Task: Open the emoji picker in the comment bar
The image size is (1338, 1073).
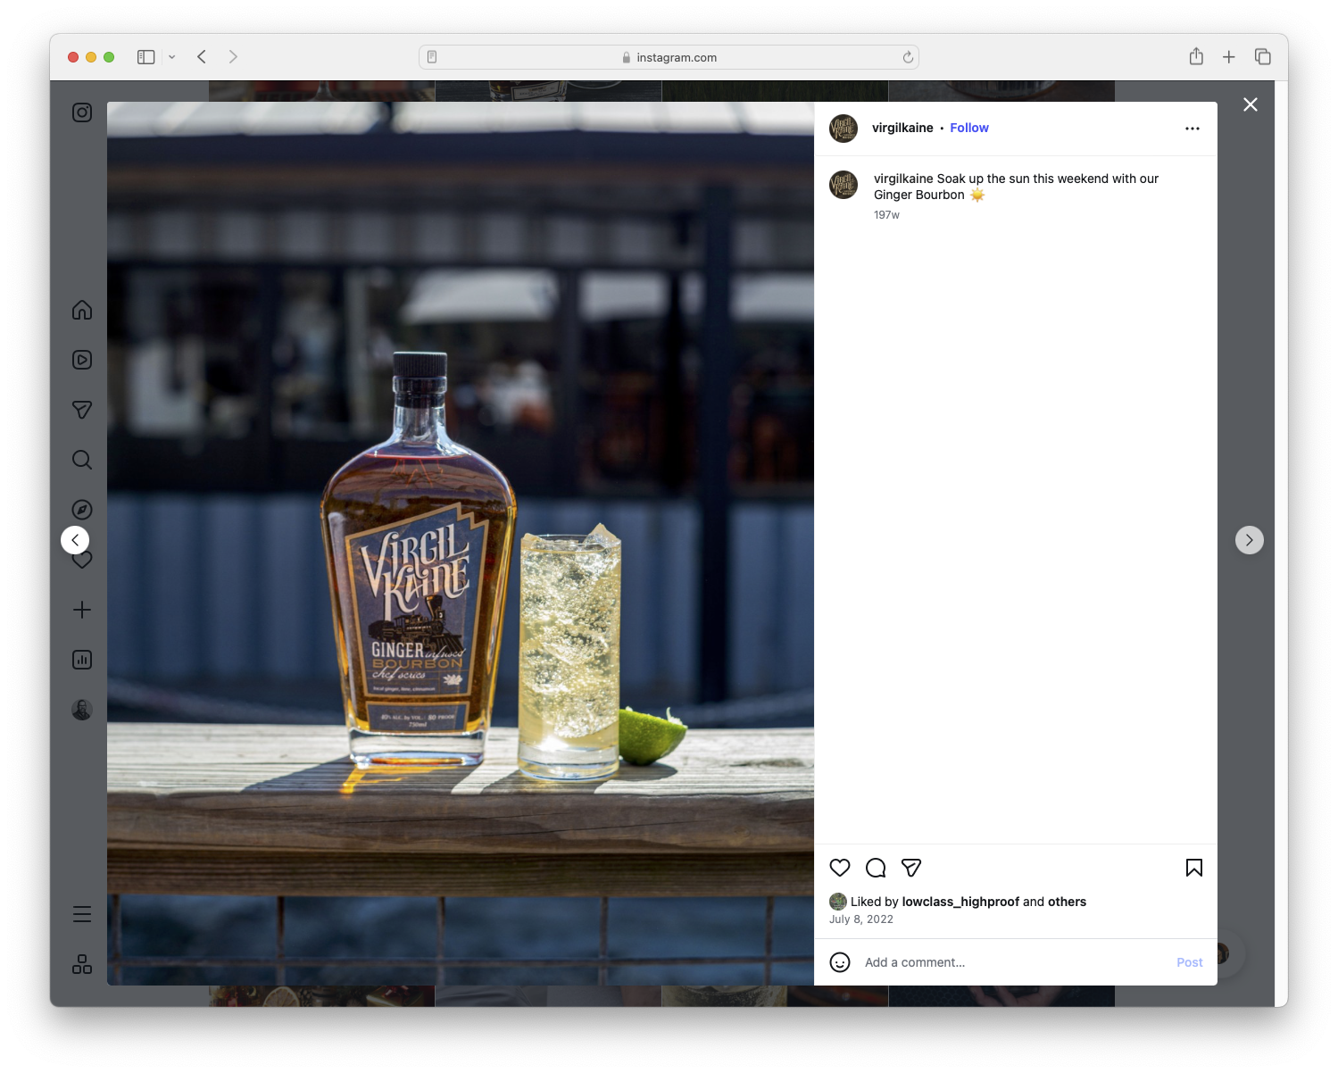Action: [x=840, y=962]
